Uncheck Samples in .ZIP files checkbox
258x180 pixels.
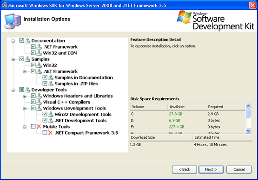[x=45, y=84]
